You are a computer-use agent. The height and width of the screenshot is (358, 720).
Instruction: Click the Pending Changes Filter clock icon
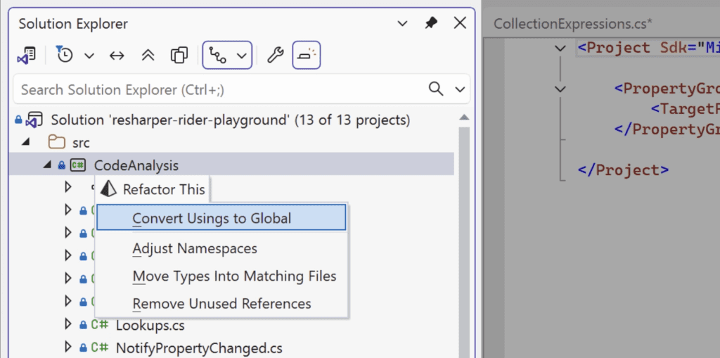pos(65,56)
